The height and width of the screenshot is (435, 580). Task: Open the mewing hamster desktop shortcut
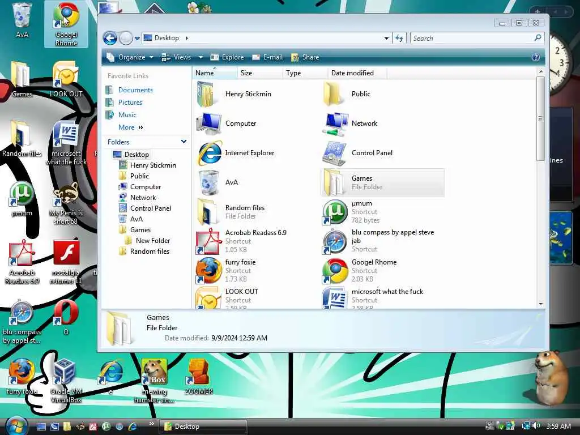coord(154,381)
